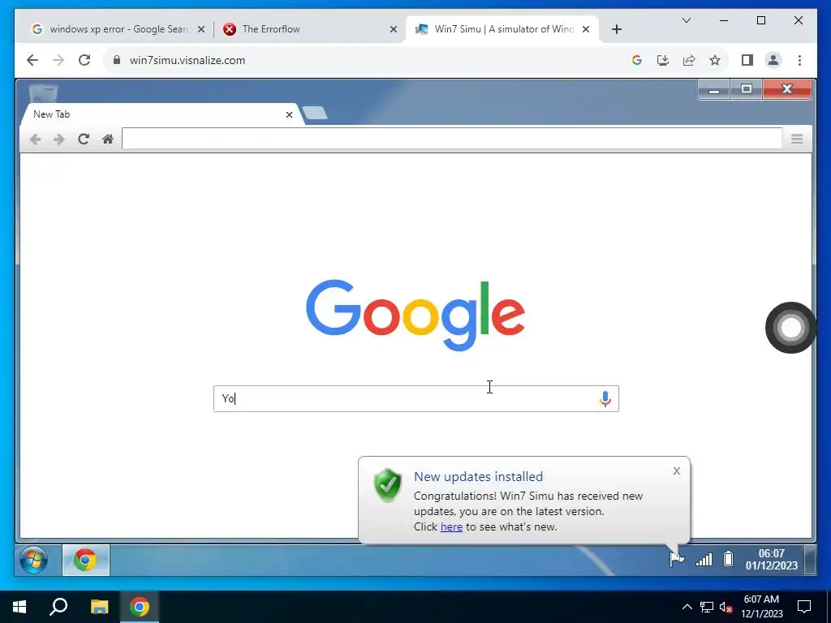Open the Windows 10 Start button

tap(19, 607)
